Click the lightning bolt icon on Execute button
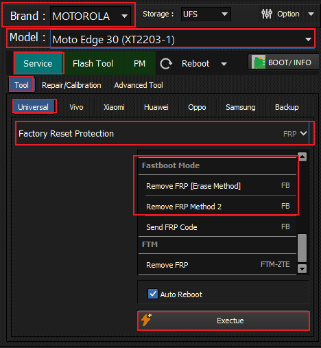 click(146, 320)
